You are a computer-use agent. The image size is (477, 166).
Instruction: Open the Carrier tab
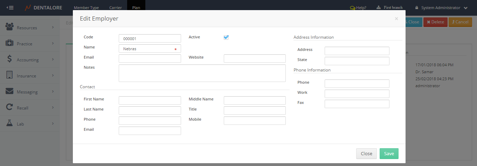tap(116, 8)
